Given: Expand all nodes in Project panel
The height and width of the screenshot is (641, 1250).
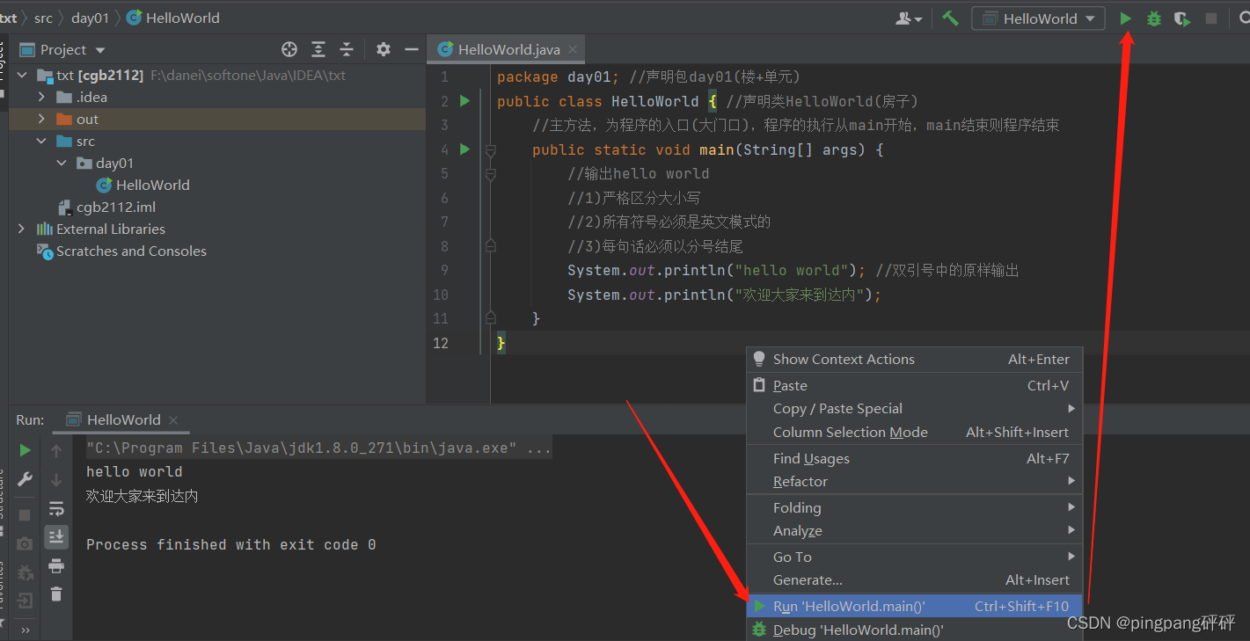Looking at the screenshot, I should point(318,49).
